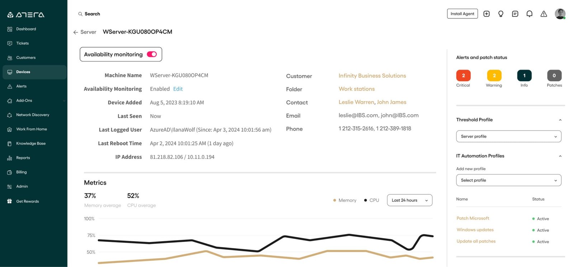Open the user profile avatar
Screen dimensions: 574x267
tap(560, 14)
